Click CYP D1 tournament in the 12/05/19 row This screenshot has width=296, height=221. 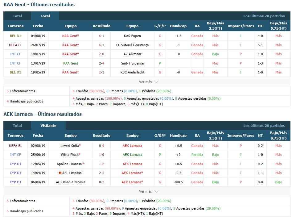click(15, 164)
